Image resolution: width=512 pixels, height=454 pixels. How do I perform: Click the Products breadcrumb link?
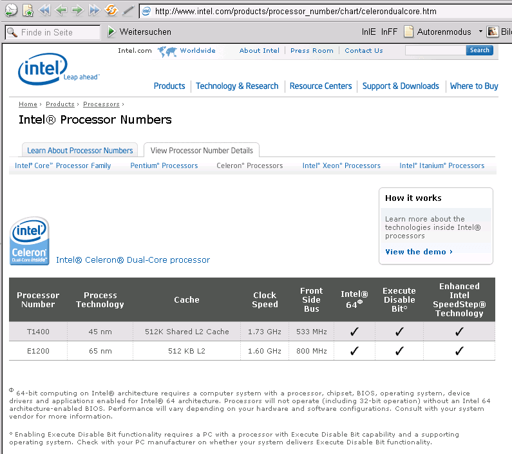point(60,104)
